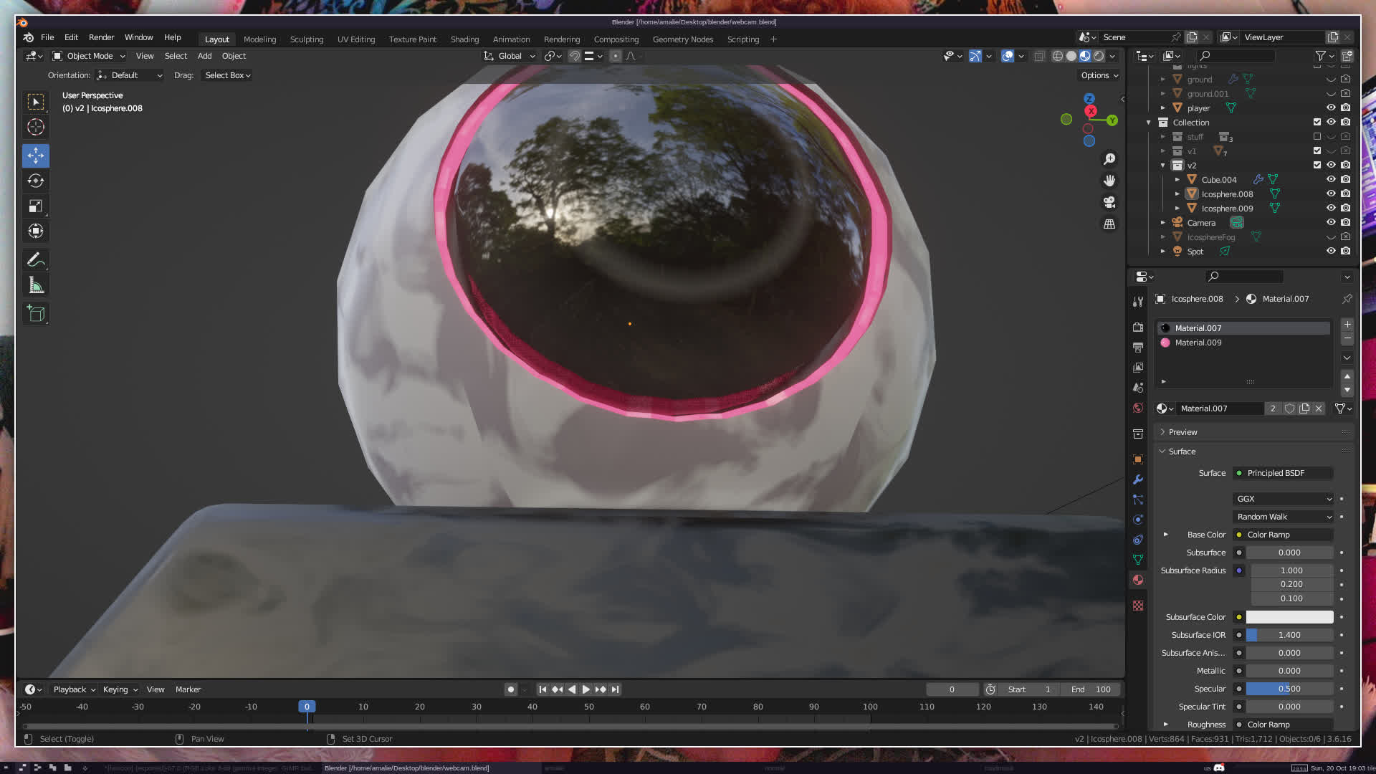Image resolution: width=1376 pixels, height=774 pixels.
Task: Select the Add Cube tool
Action: tap(35, 314)
